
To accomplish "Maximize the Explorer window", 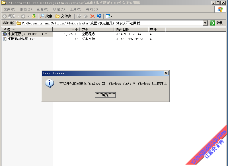I will 218,3.
